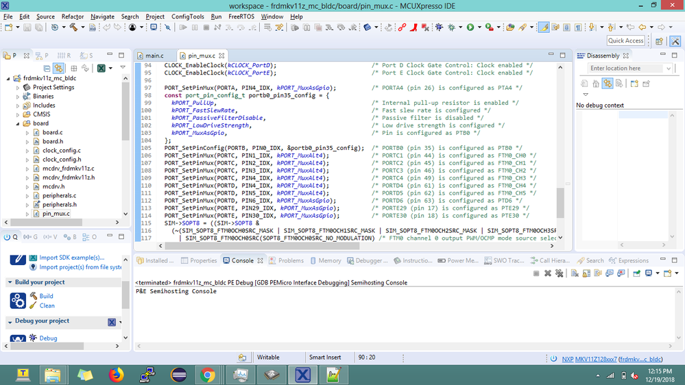Select clock_config.c in the project tree
The height and width of the screenshot is (385, 685).
tap(62, 150)
